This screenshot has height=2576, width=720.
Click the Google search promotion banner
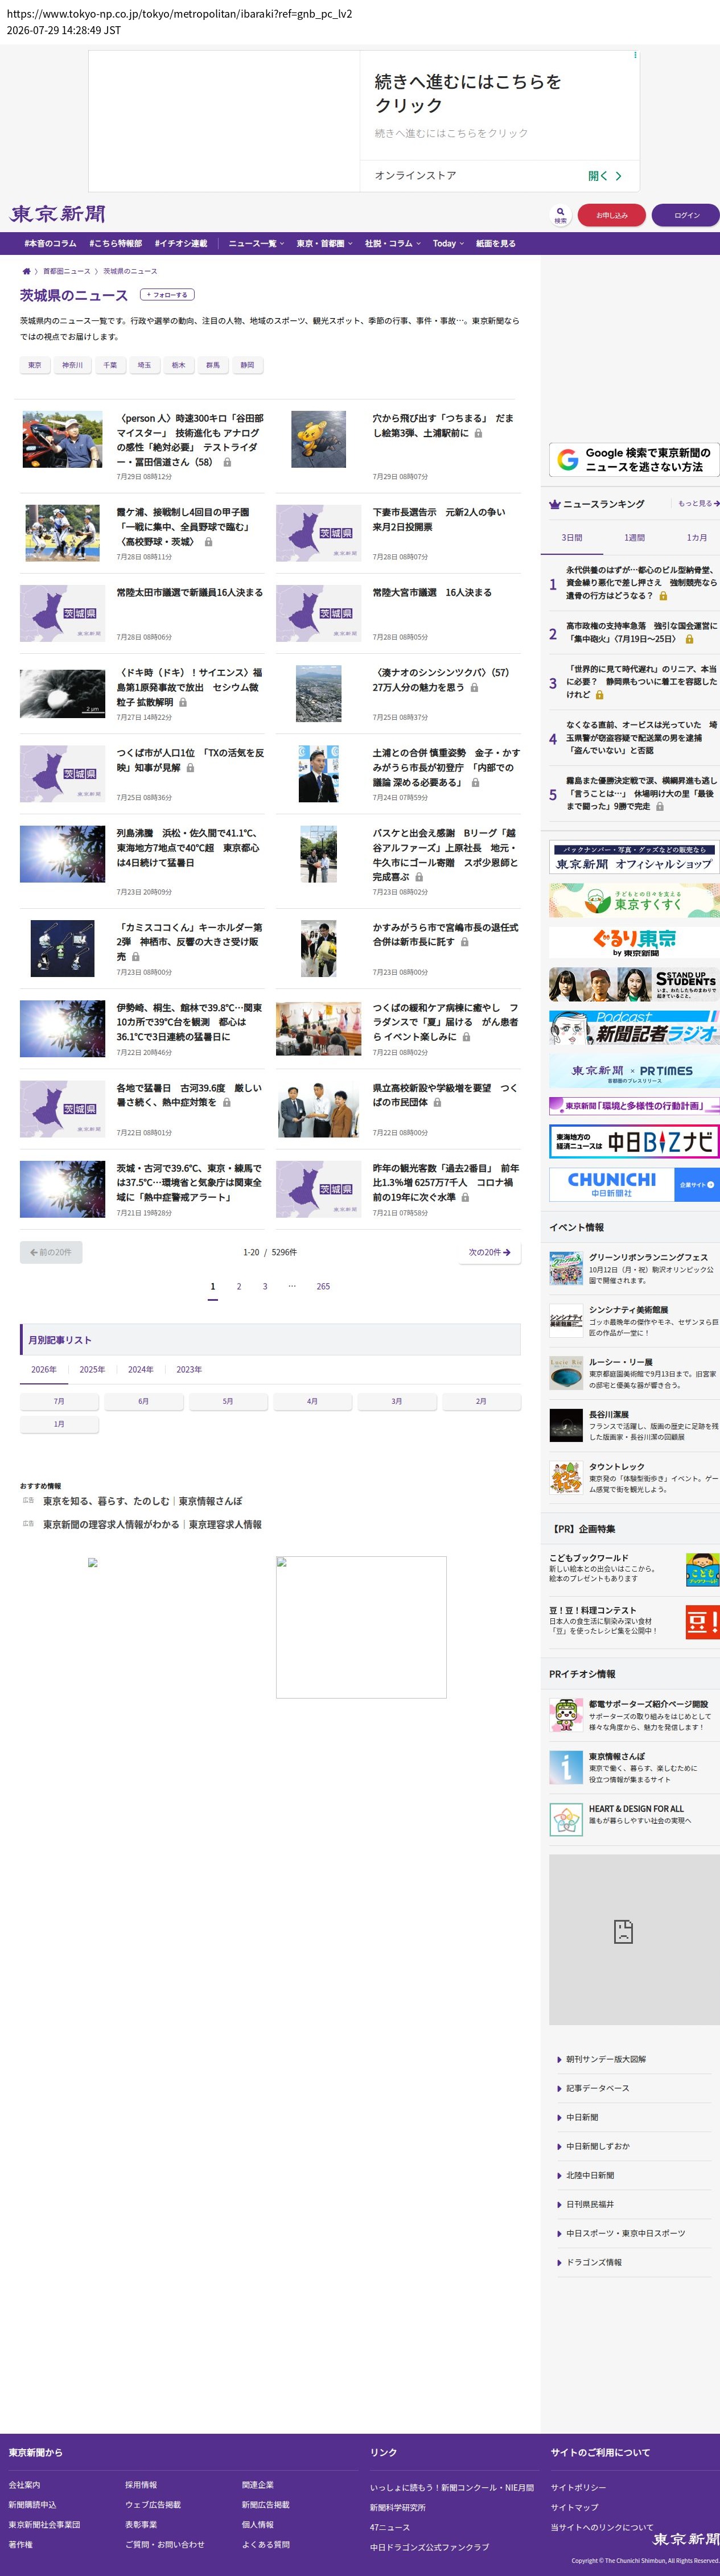pos(634,460)
